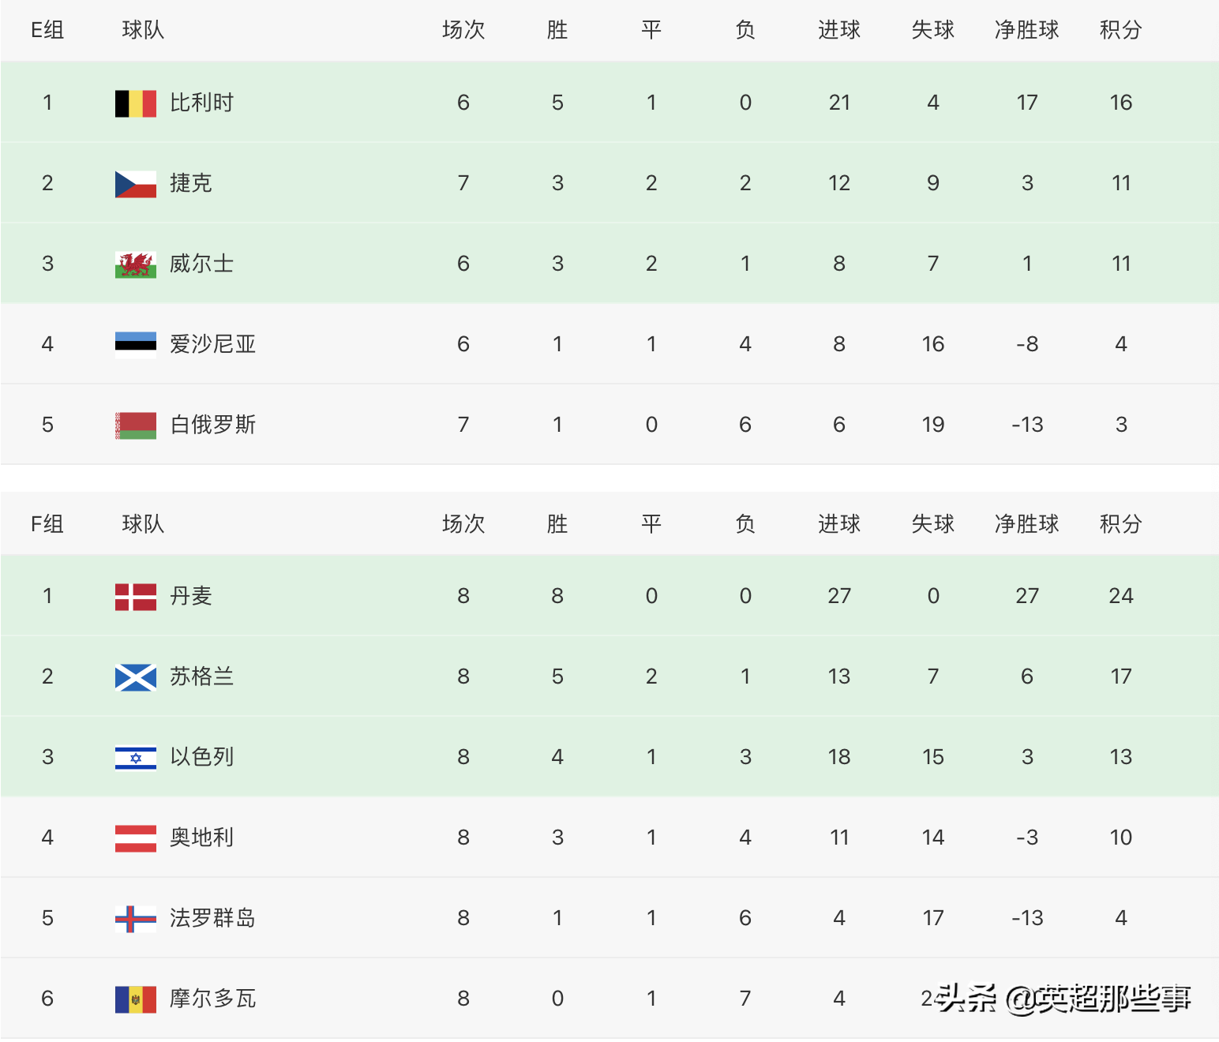The image size is (1219, 1042).
Task: Click the Estonia flag icon
Action: [136, 345]
